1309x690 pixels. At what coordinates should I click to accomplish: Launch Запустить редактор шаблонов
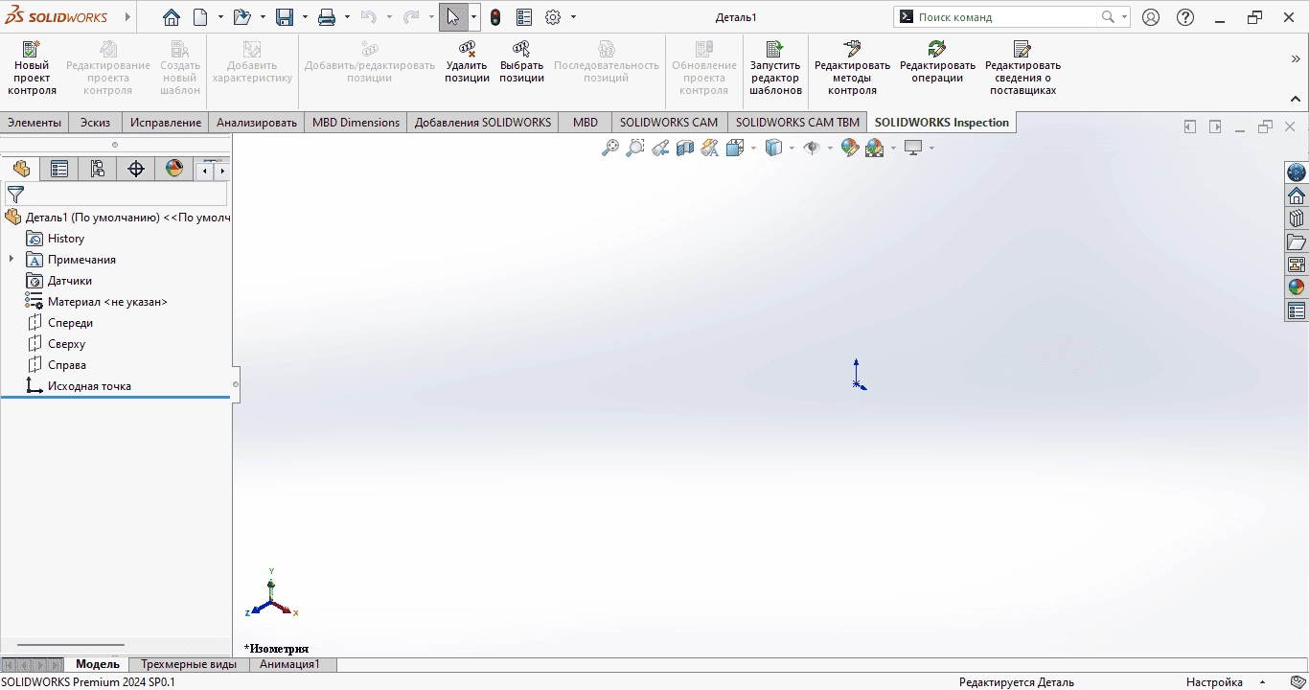tap(775, 68)
